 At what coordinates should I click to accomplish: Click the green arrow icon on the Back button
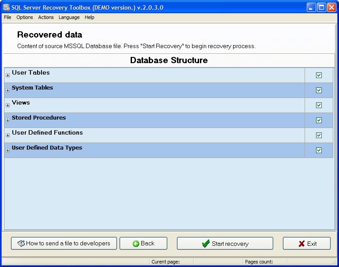[136, 244]
